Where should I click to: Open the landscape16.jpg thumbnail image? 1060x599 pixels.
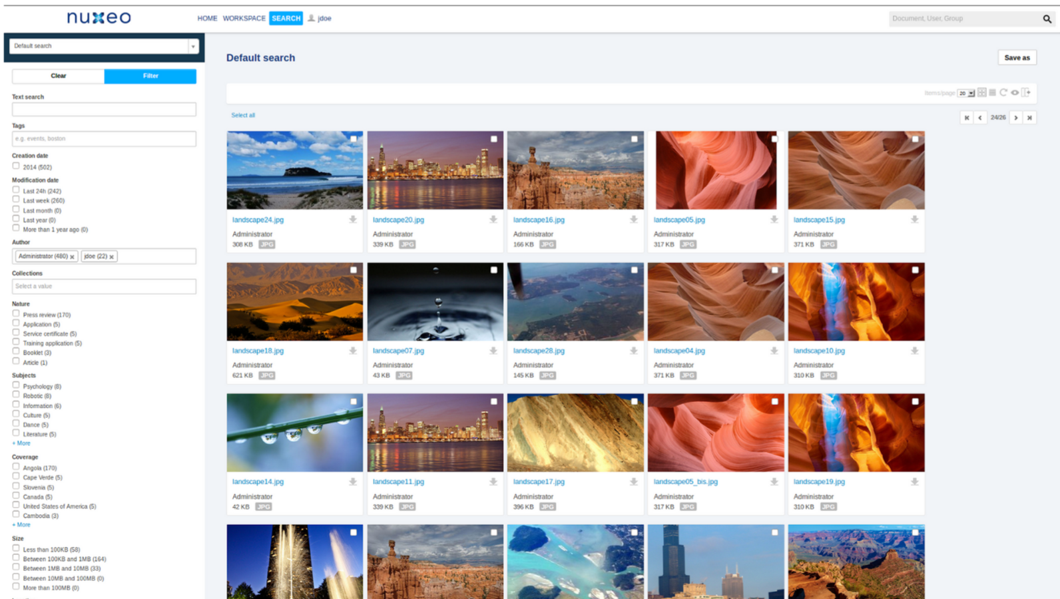point(575,170)
